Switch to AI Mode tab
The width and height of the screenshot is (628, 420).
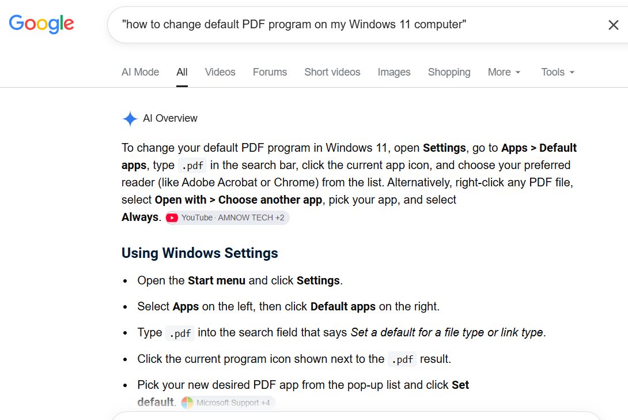[x=140, y=72]
